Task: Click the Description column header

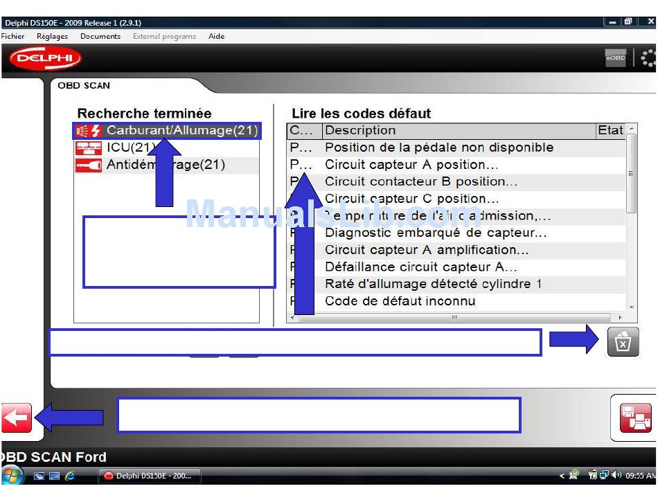Action: click(x=459, y=130)
